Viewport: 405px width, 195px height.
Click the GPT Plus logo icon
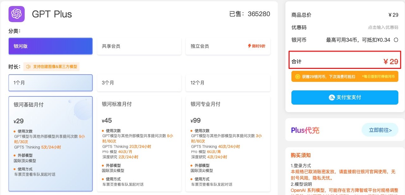16,14
